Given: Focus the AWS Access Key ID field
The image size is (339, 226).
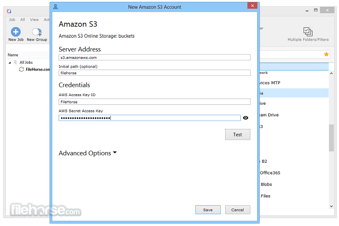Looking at the screenshot, I should (x=154, y=102).
